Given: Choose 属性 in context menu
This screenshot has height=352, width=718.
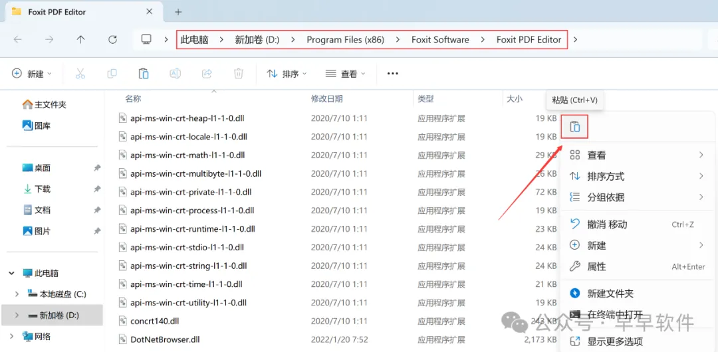Looking at the screenshot, I should [x=636, y=266].
